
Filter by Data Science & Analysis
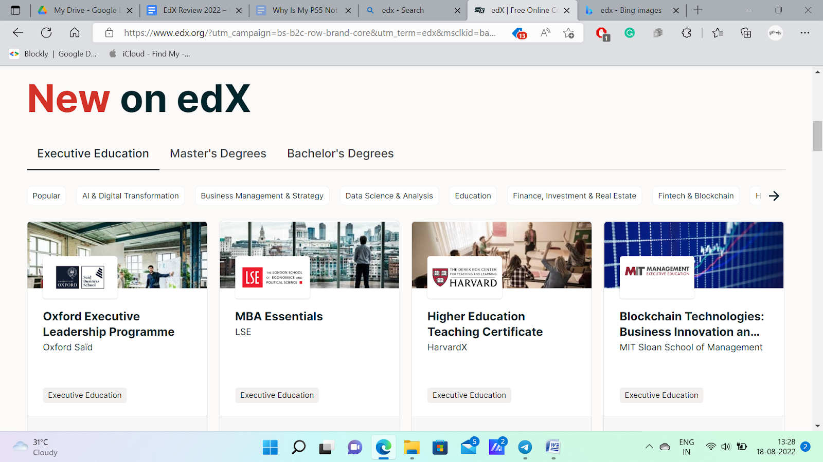(x=389, y=196)
